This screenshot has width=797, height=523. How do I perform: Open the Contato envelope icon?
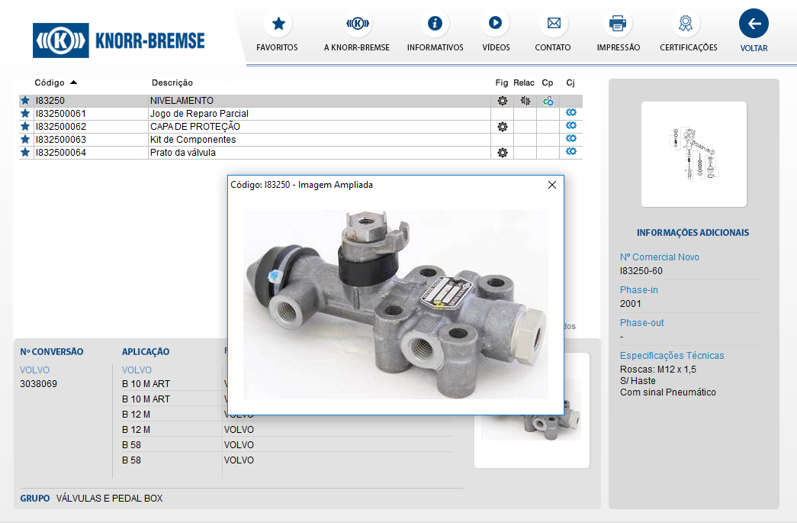point(553,24)
